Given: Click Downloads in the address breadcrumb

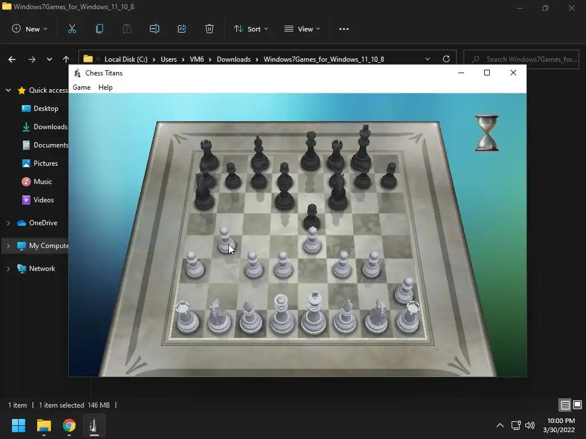Looking at the screenshot, I should click(x=233, y=59).
